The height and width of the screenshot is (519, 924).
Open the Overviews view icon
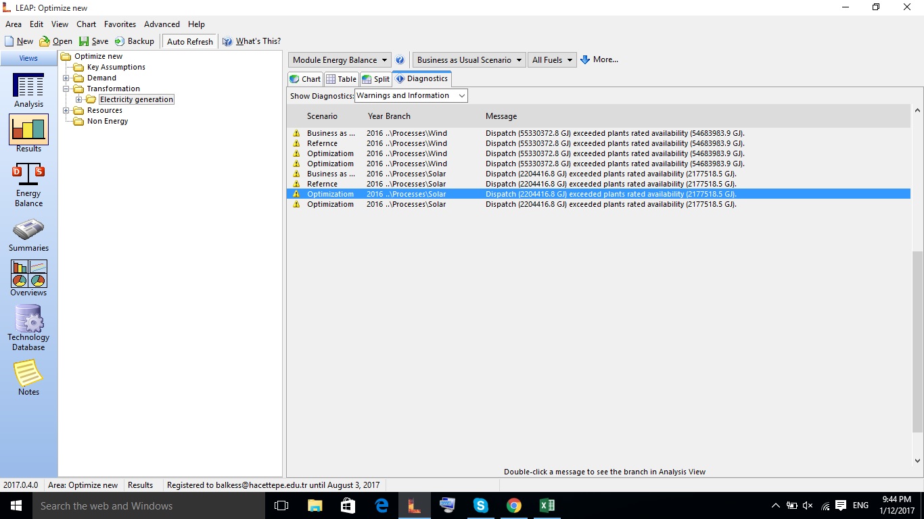click(28, 278)
